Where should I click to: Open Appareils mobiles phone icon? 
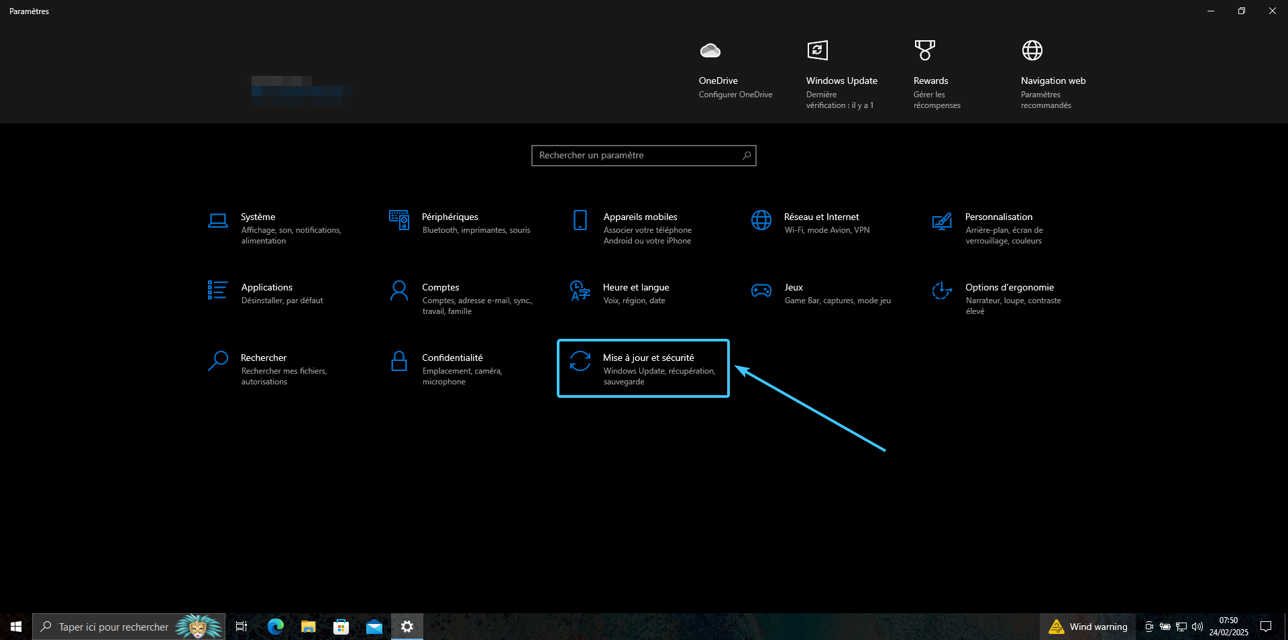point(580,220)
